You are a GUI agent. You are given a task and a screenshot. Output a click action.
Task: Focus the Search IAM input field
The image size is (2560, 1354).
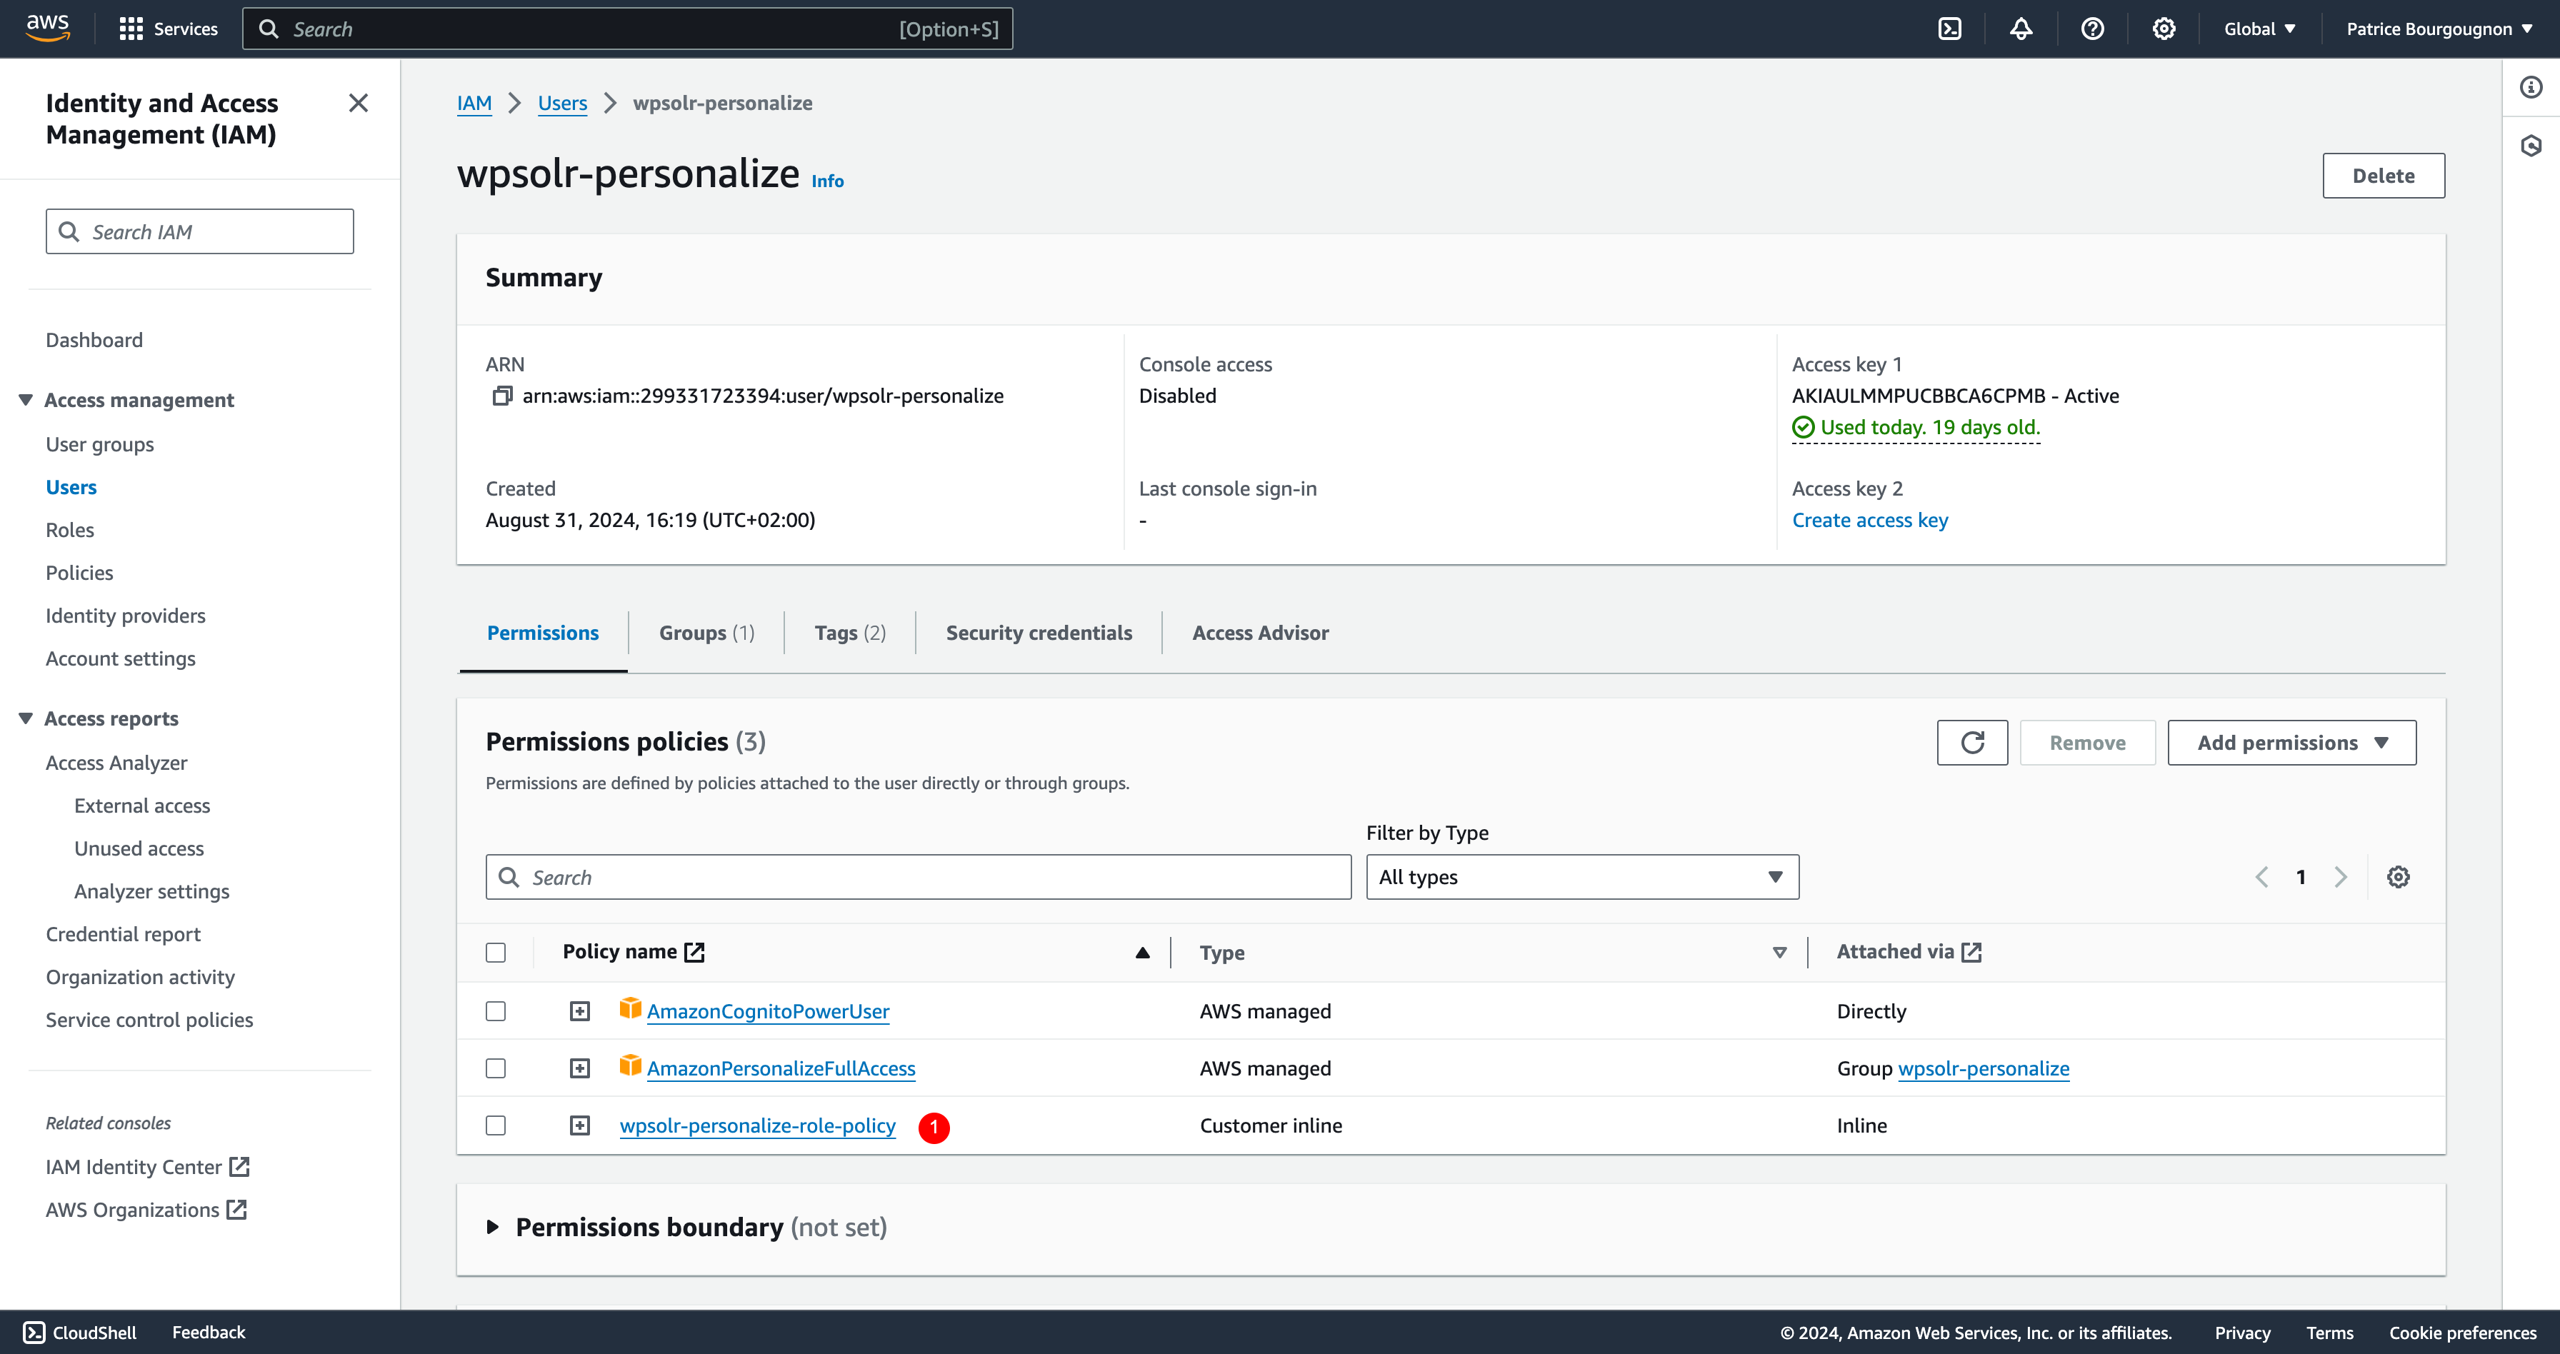(200, 231)
